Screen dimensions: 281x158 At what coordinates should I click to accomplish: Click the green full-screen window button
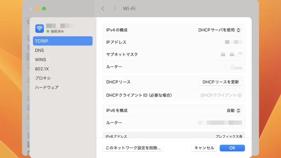pos(44,8)
